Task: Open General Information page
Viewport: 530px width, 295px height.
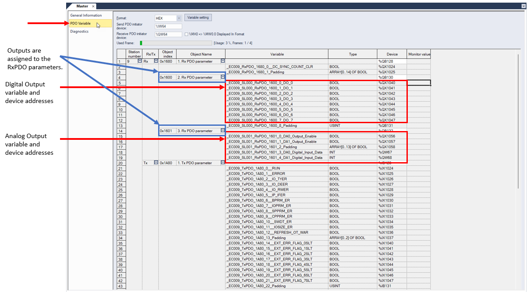Action: [86, 15]
